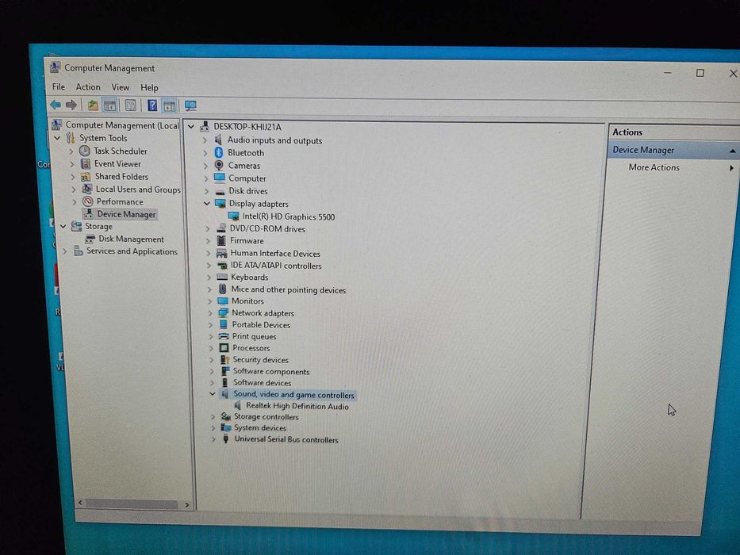This screenshot has height=555, width=740.
Task: Click the Back arrow toolbar icon
Action: pyautogui.click(x=56, y=105)
